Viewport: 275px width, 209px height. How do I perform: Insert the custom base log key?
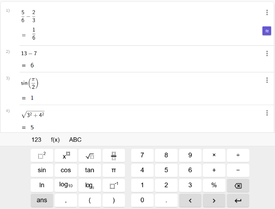click(90, 186)
